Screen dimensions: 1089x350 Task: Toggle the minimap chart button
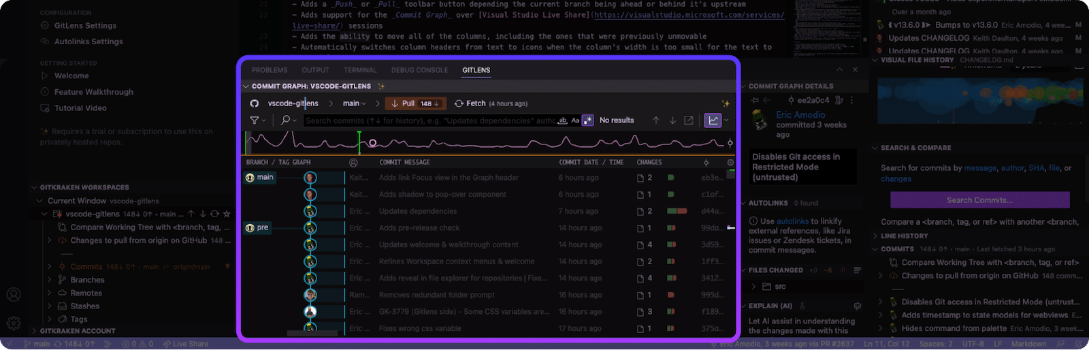point(713,121)
